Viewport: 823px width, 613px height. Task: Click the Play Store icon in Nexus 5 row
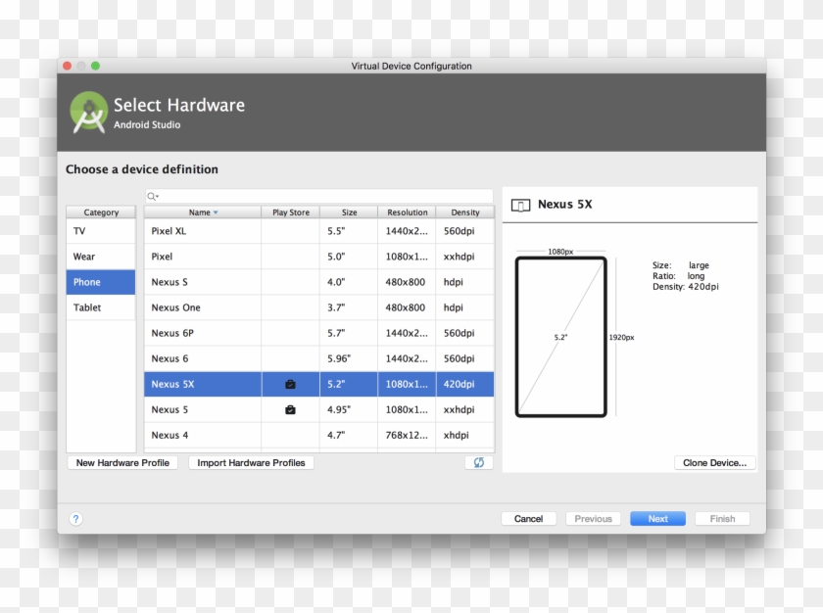tap(290, 409)
